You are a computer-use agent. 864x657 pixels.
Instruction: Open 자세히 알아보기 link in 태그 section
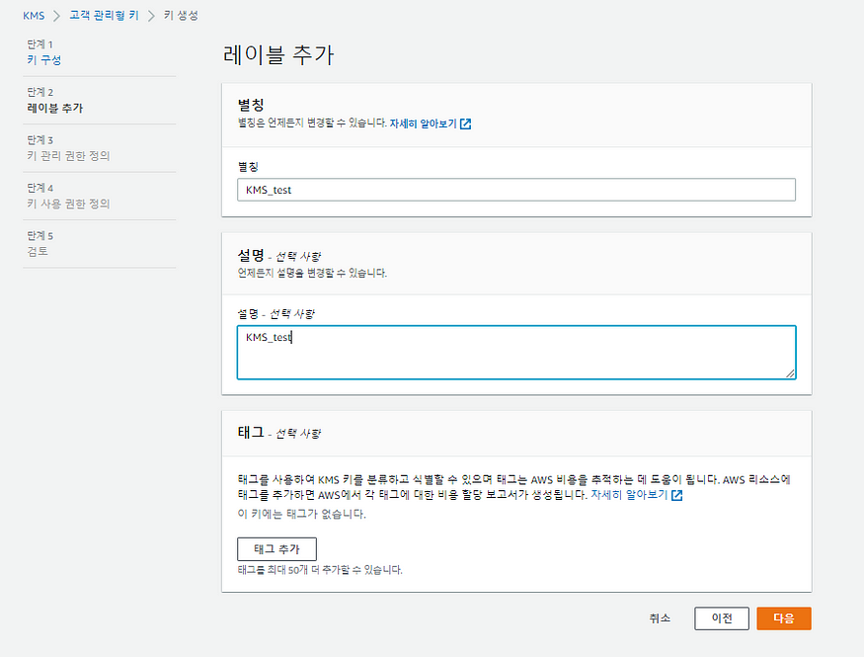629,494
